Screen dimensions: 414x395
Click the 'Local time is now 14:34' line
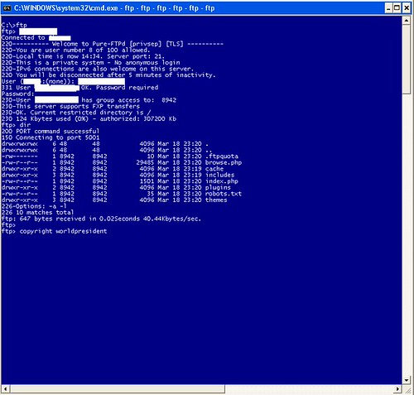pyautogui.click(x=83, y=56)
